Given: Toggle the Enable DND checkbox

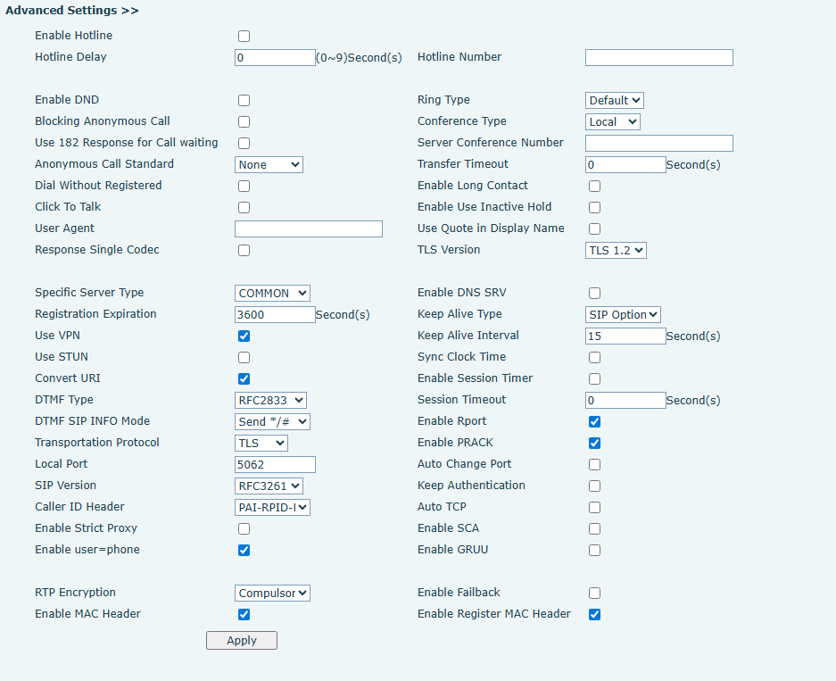Looking at the screenshot, I should click(x=244, y=101).
